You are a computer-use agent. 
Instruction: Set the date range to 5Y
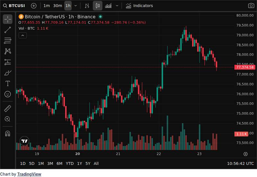[x=88, y=164]
